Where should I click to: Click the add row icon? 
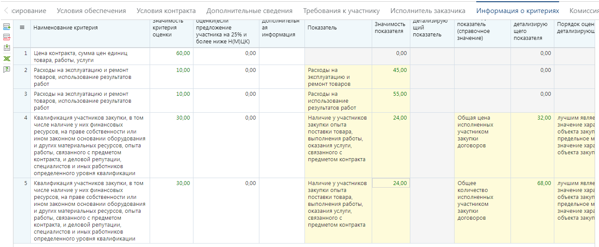(7, 27)
